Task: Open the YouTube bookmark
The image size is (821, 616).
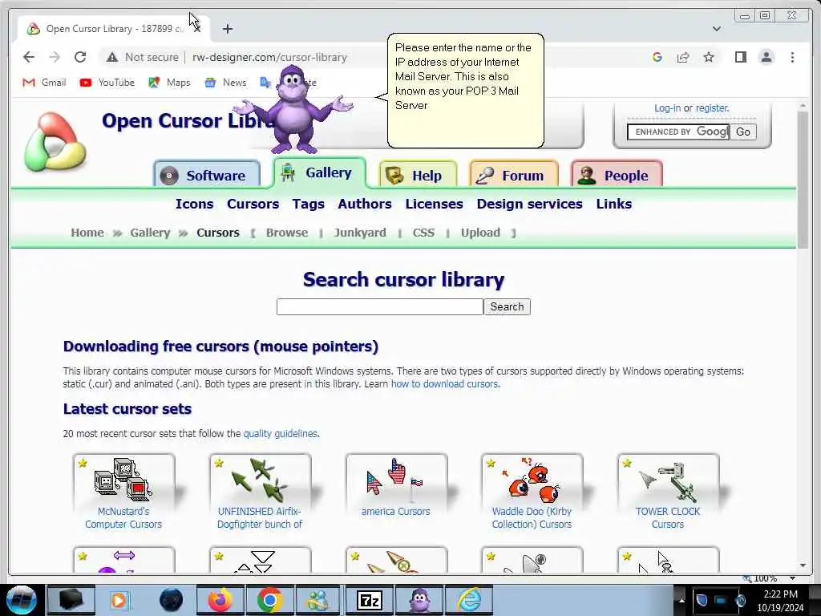Action: tap(107, 83)
